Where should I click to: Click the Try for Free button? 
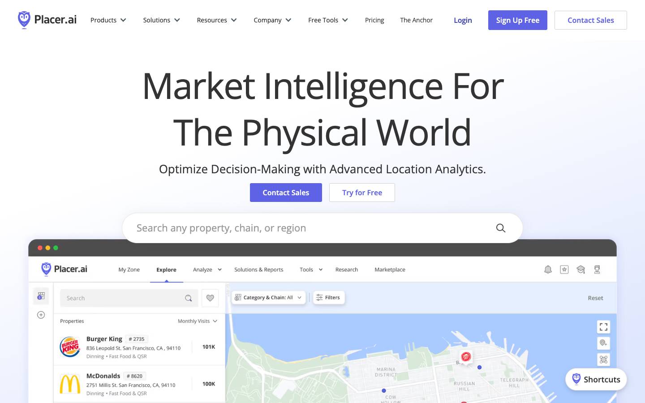point(362,193)
